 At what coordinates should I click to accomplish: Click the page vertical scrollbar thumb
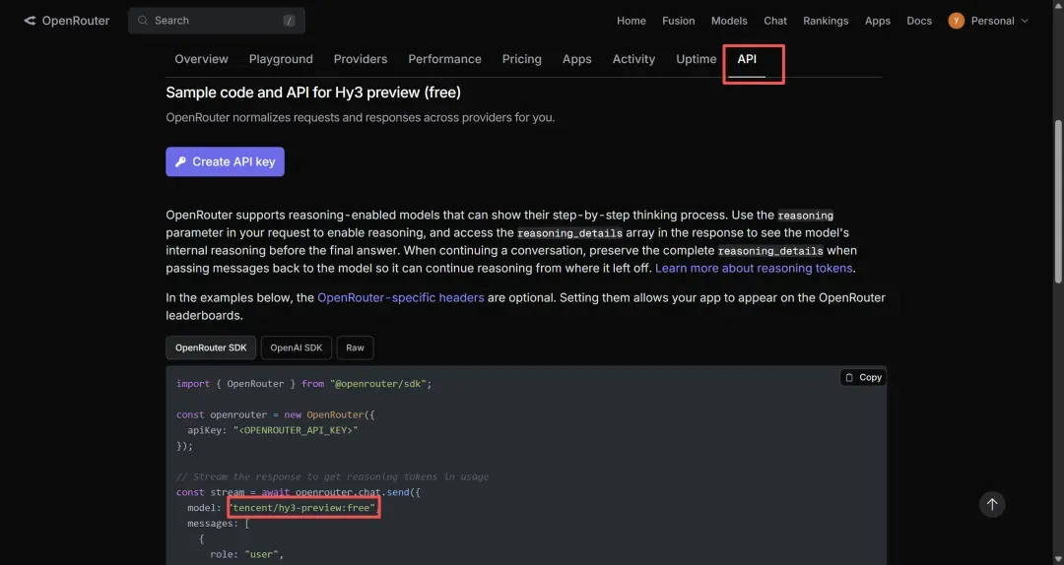1057,202
